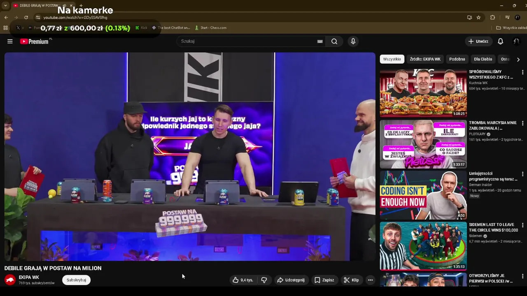
Task: Start voice search with microphone icon
Action: (x=353, y=41)
